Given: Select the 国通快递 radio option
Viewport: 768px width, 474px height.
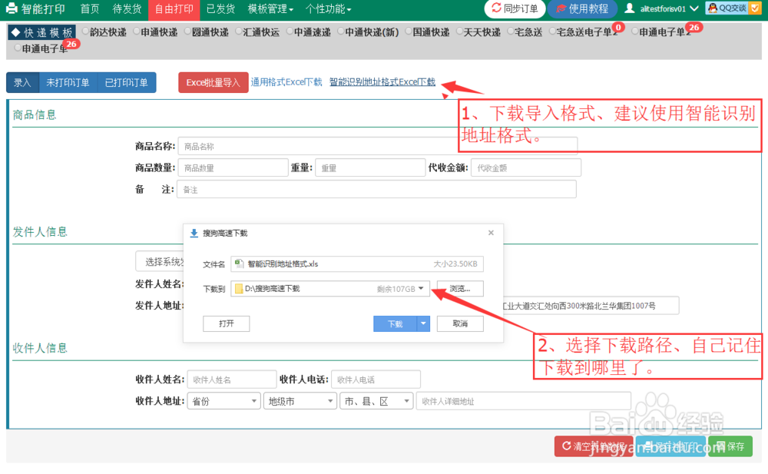Looking at the screenshot, I should click(409, 31).
